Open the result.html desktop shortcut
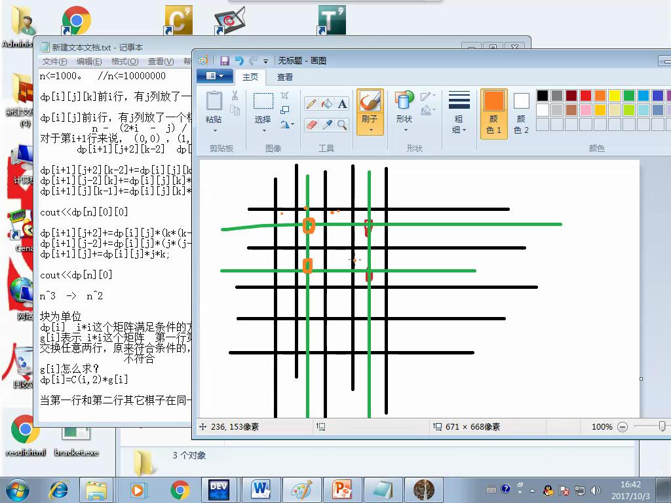 click(x=26, y=436)
